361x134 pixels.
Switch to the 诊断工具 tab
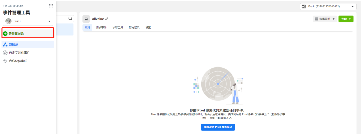tap(118, 28)
